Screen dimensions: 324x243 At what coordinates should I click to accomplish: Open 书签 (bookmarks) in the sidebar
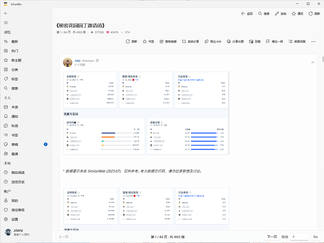26,135
